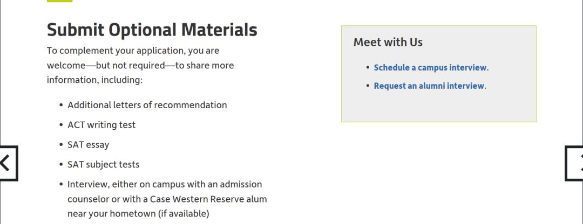The height and width of the screenshot is (224, 583).
Task: Click the Submit Optional Materials heading
Action: click(x=152, y=30)
